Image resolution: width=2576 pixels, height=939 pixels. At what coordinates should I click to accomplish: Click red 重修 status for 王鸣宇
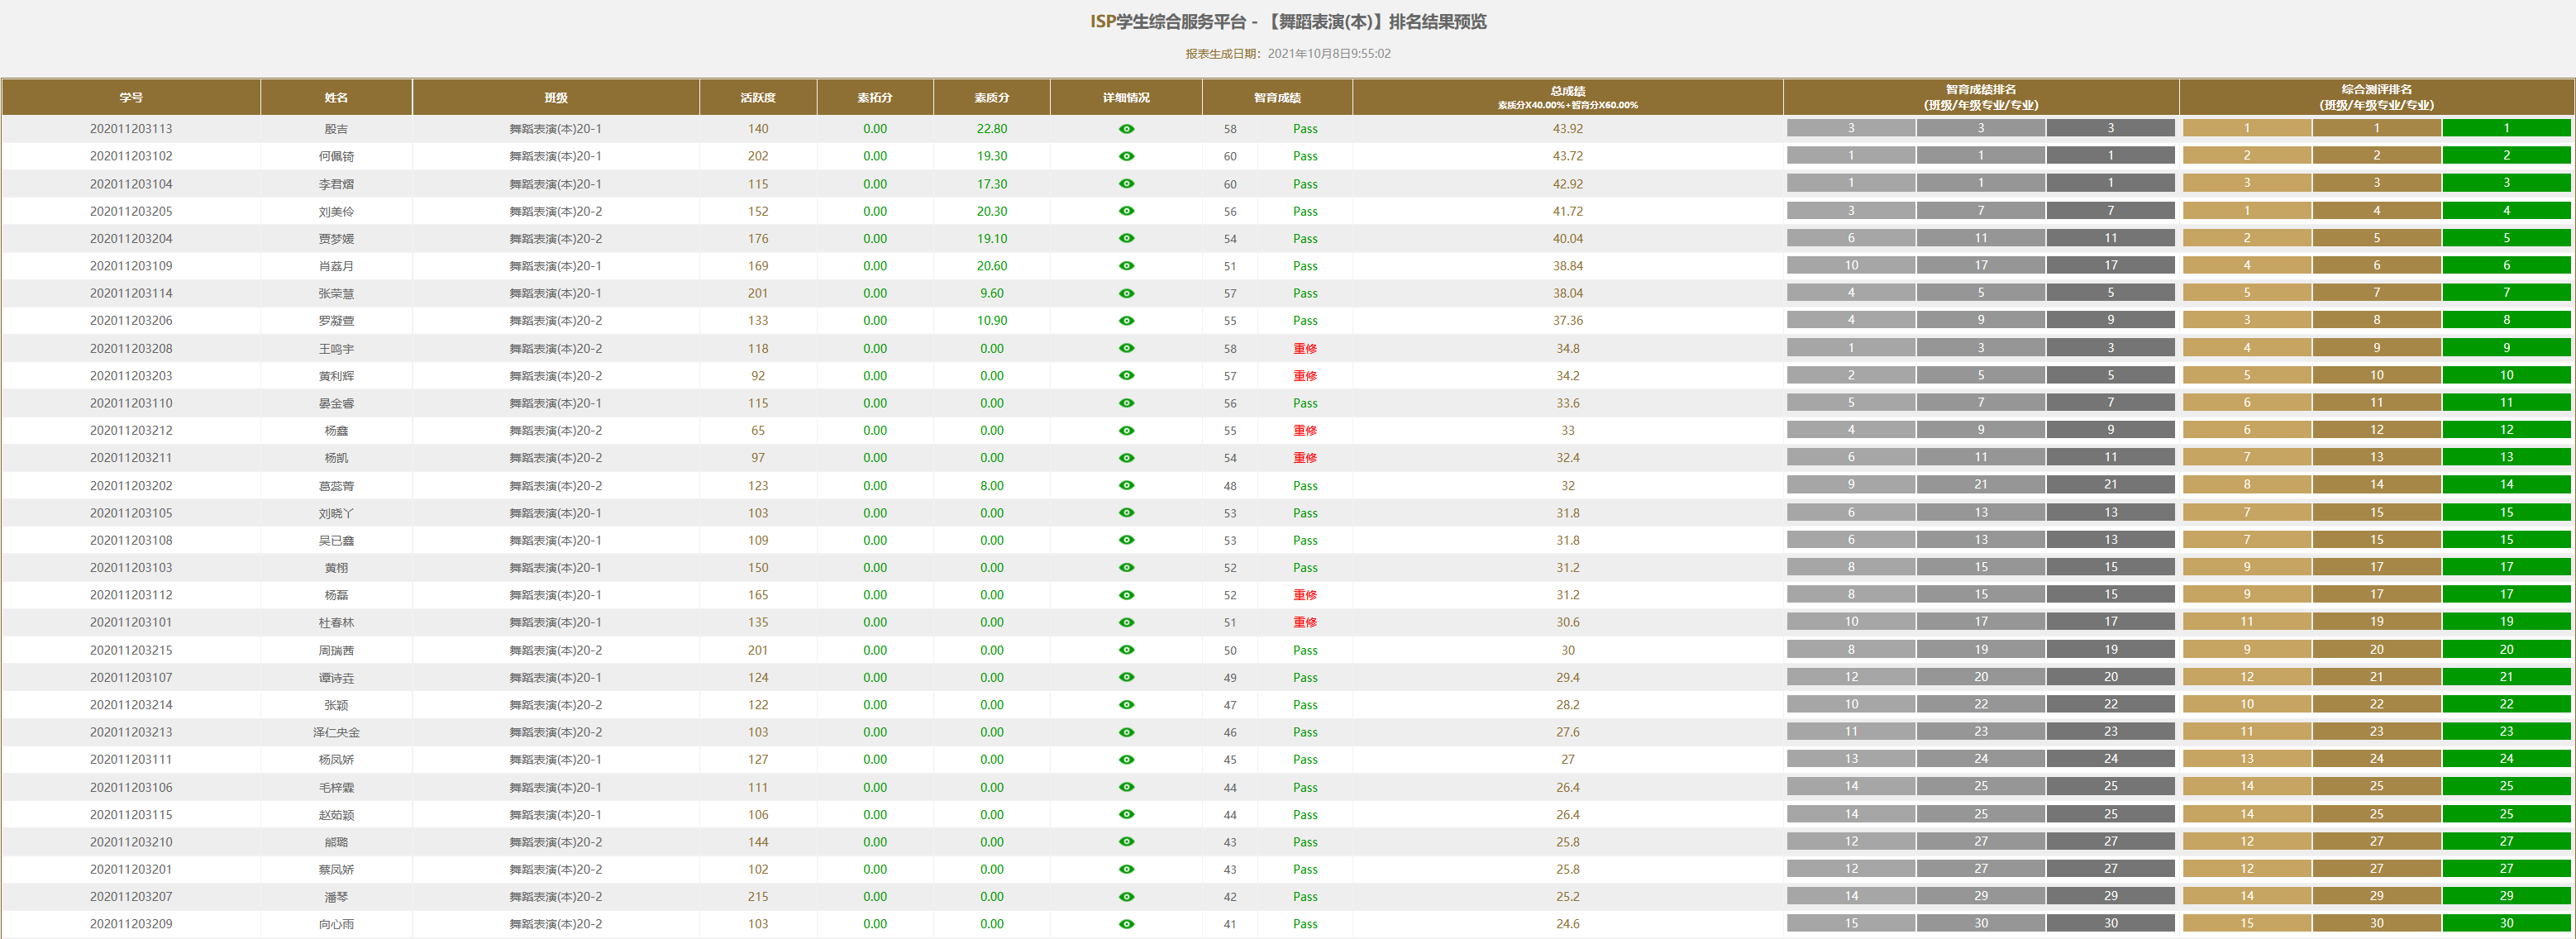click(1305, 348)
